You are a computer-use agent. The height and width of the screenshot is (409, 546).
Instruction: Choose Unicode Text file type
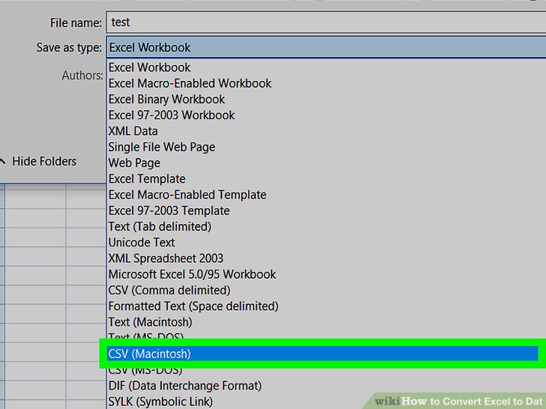[x=141, y=243]
